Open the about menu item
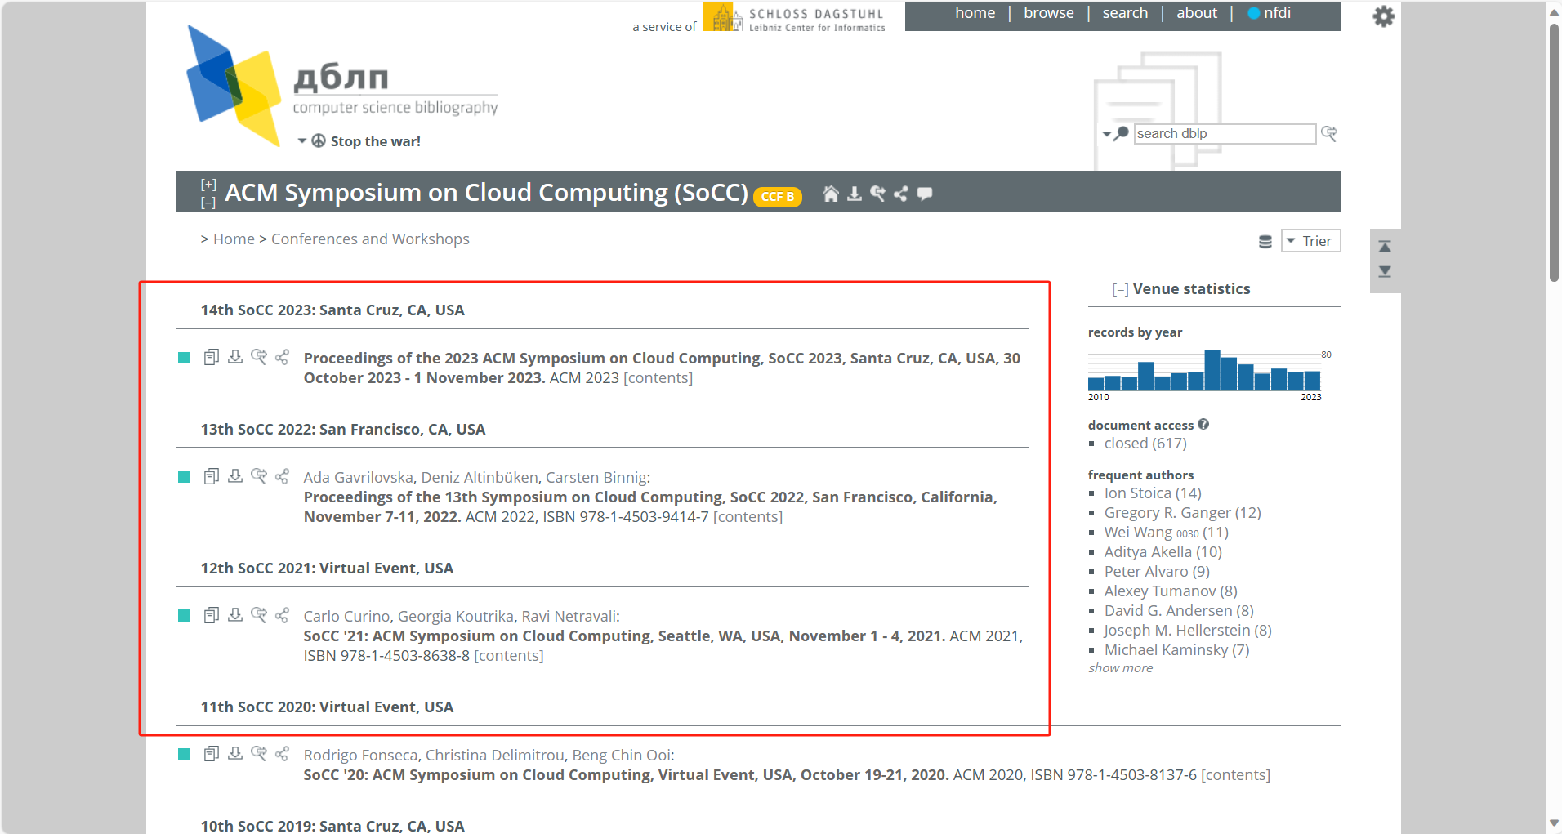Screen dimensions: 1562x834 point(1197,13)
